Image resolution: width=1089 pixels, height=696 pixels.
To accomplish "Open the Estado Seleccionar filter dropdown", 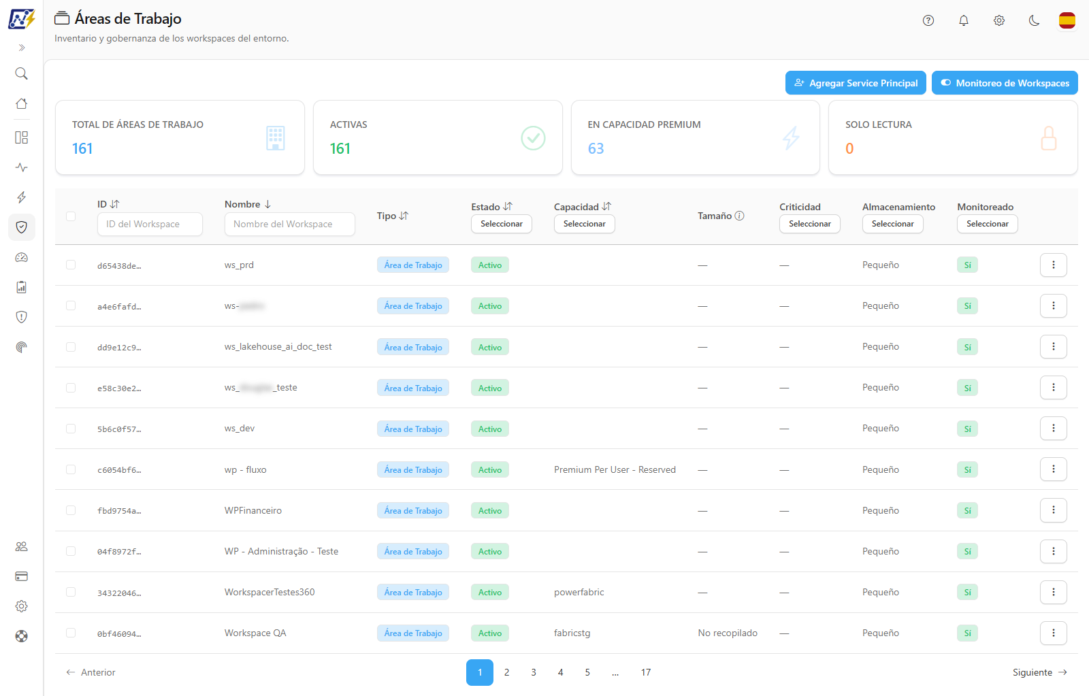I will point(502,224).
